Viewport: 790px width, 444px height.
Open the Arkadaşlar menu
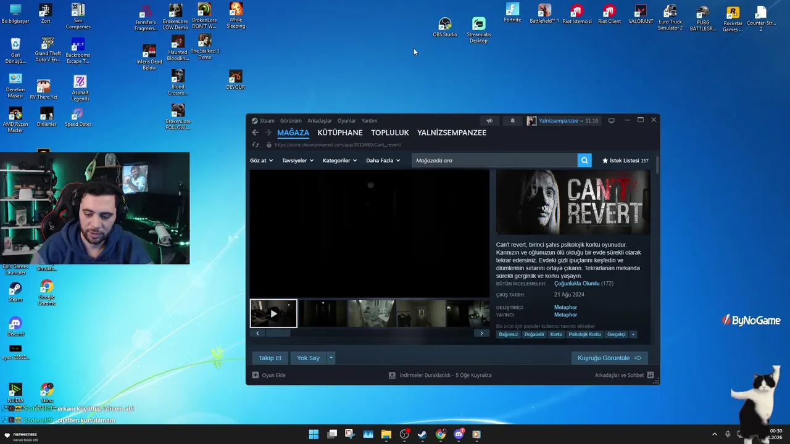click(320, 121)
